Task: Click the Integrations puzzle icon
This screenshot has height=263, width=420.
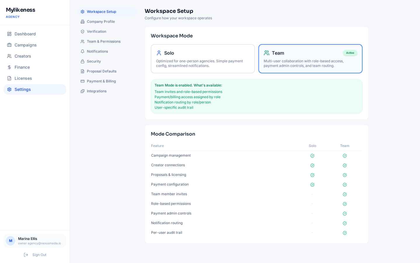Action: coord(83,91)
